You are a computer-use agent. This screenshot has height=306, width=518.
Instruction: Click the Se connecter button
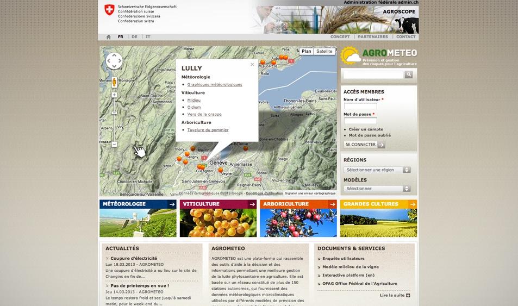(x=364, y=145)
